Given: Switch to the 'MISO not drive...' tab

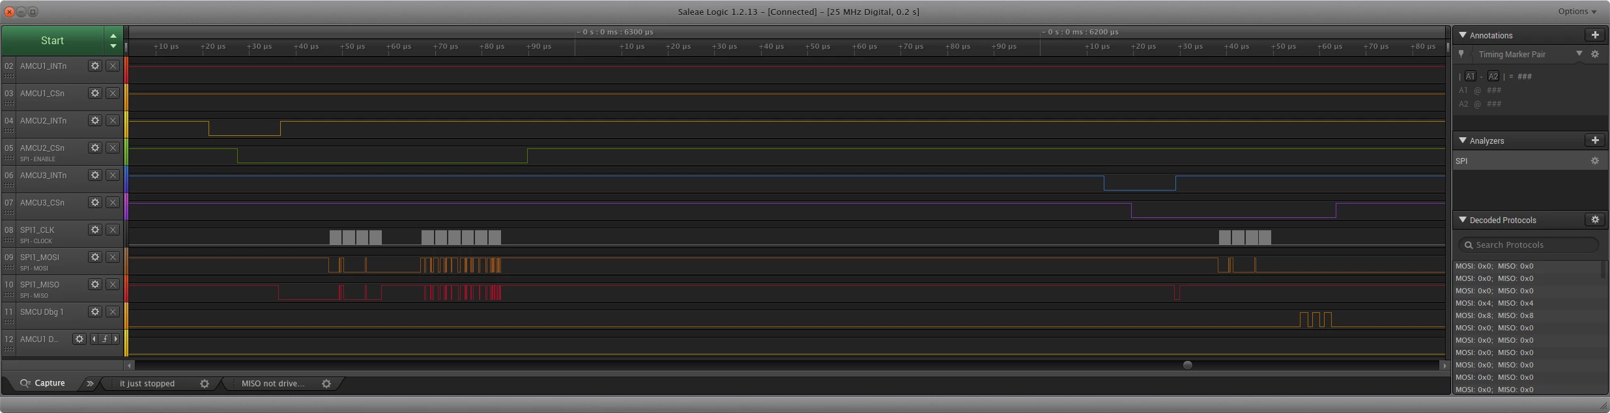Looking at the screenshot, I should click(273, 384).
